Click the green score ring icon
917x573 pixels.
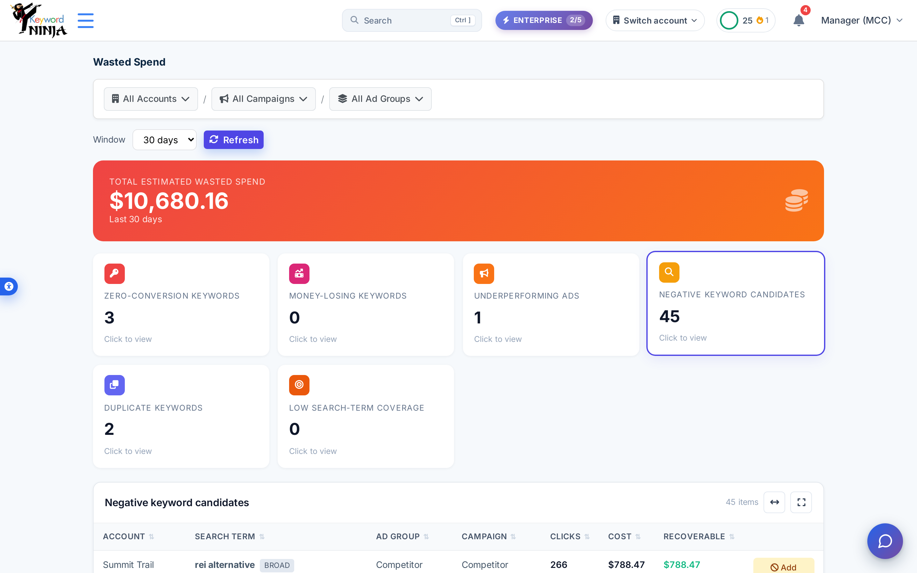729,20
